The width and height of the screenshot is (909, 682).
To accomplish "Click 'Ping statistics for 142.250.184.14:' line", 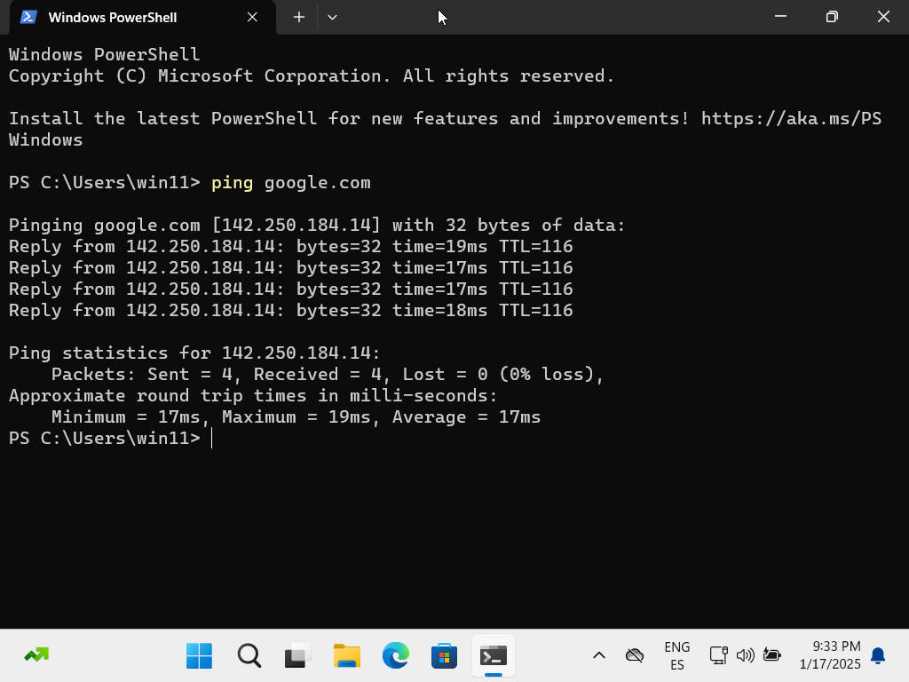I will click(194, 353).
